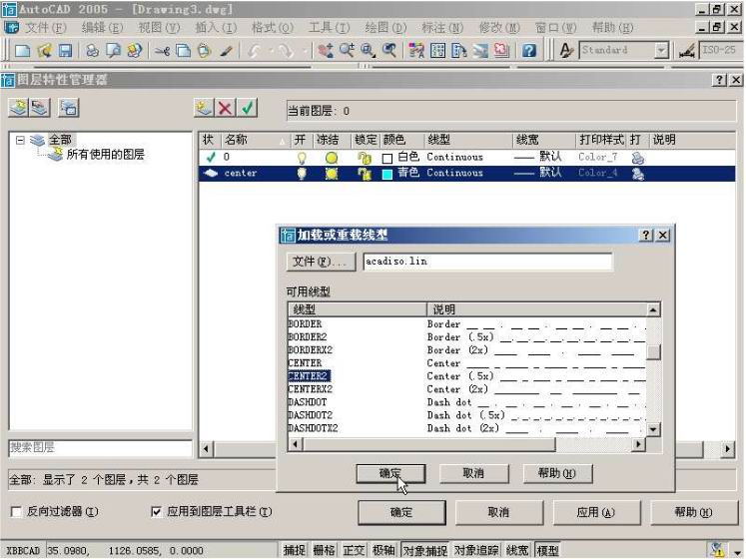746x559 pixels.
Task: Click the Layer states manager icon
Action: (x=69, y=108)
